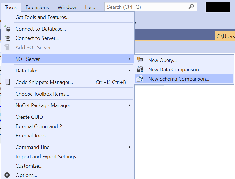235x179 pixels.
Task: Select External Command 2
Action: pyautogui.click(x=39, y=126)
